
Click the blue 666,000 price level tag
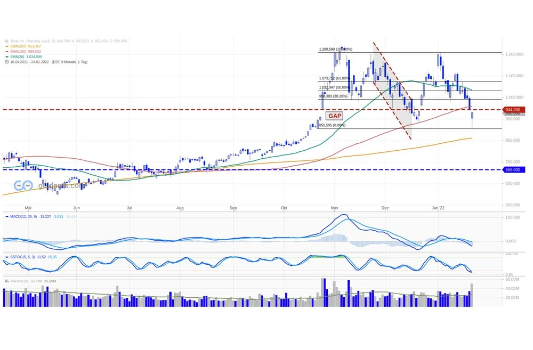tap(513, 169)
